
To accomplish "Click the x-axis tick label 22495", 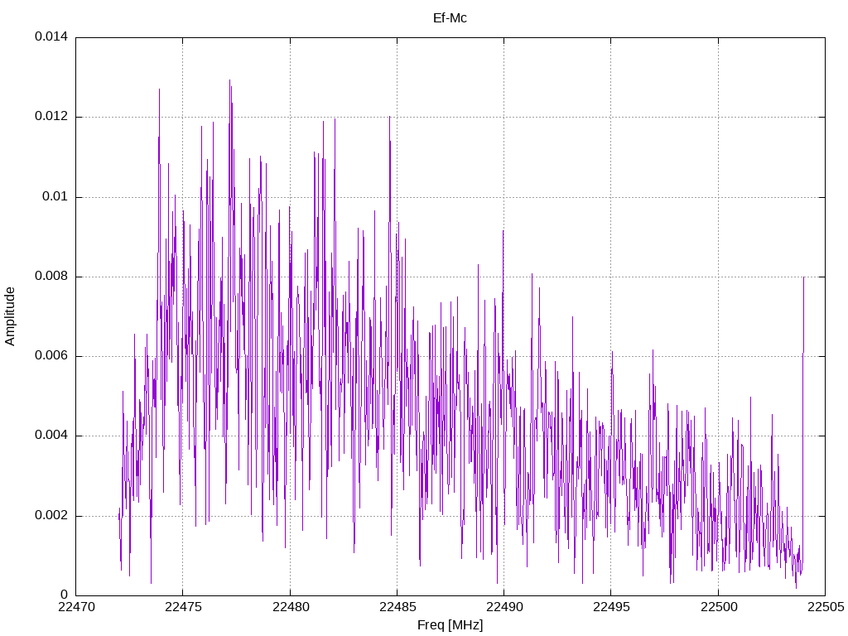I will (x=612, y=607).
